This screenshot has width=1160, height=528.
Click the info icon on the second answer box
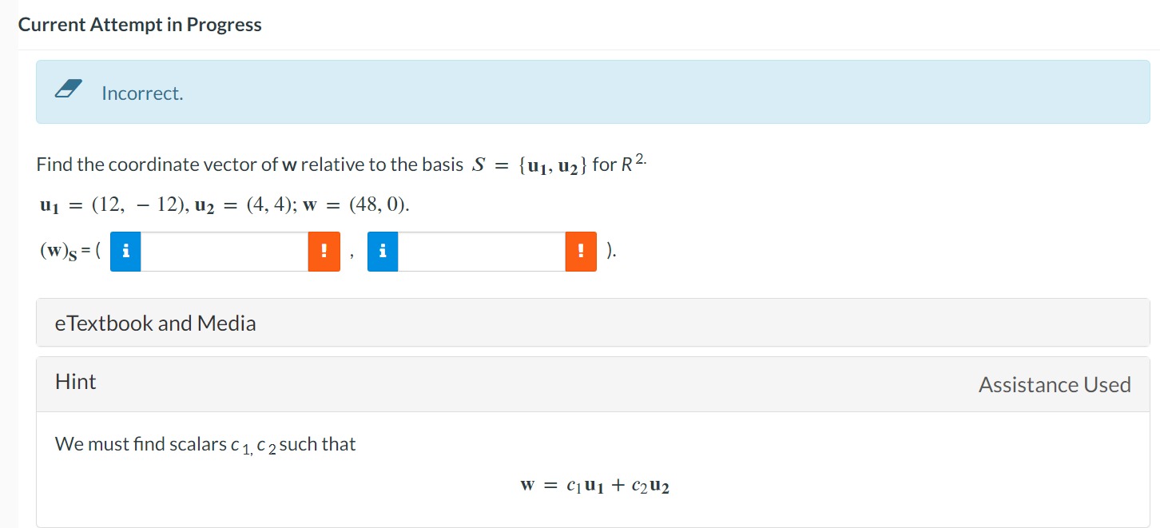[x=383, y=251]
